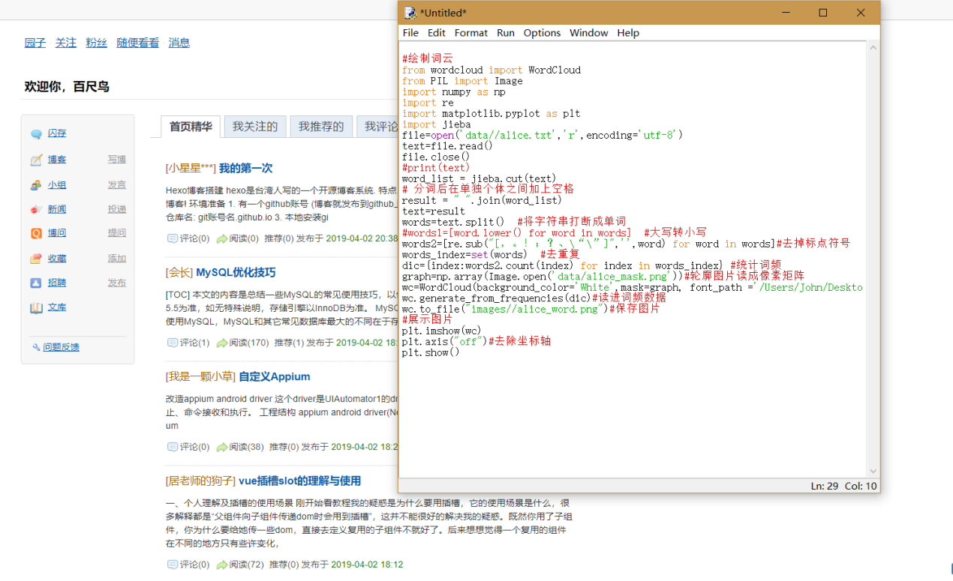Open the 粉丝 link in top navigation
The height and width of the screenshot is (581, 953).
[96, 43]
